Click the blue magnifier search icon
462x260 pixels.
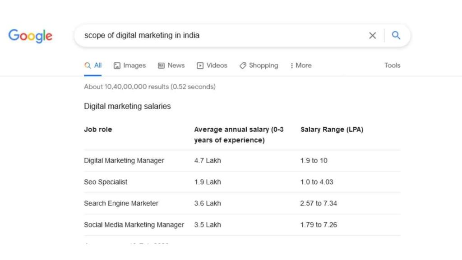(396, 35)
